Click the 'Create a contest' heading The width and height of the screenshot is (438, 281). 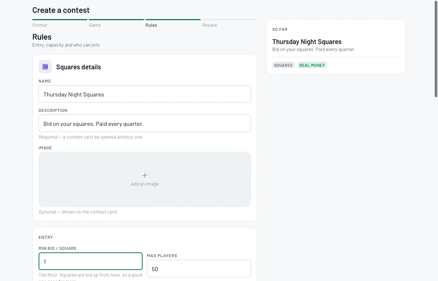61,10
